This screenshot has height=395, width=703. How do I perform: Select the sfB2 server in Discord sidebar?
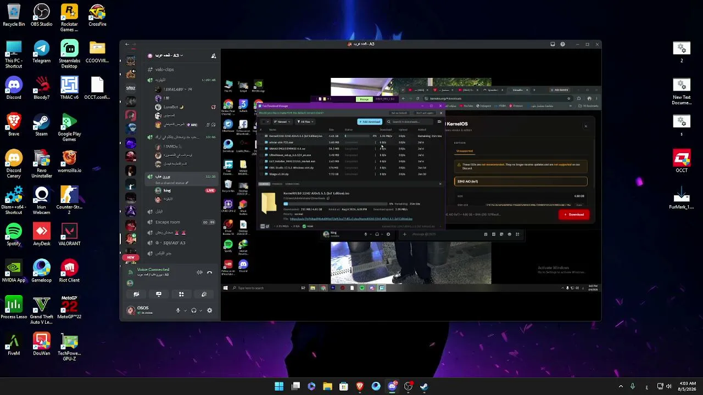coord(131,88)
